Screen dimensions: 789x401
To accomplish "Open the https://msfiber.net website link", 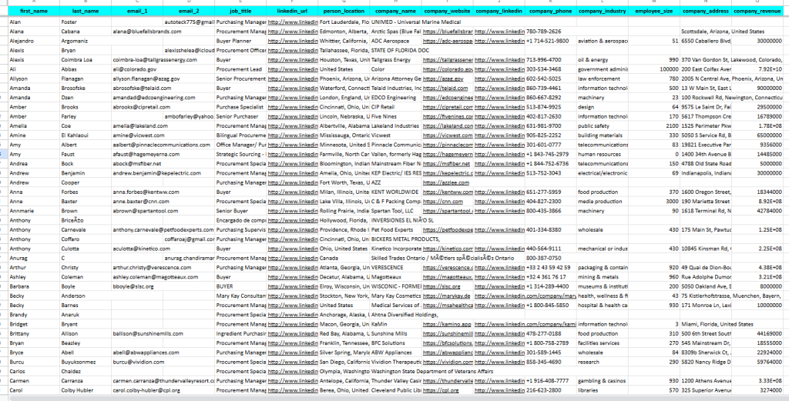I will pyautogui.click(x=446, y=164).
